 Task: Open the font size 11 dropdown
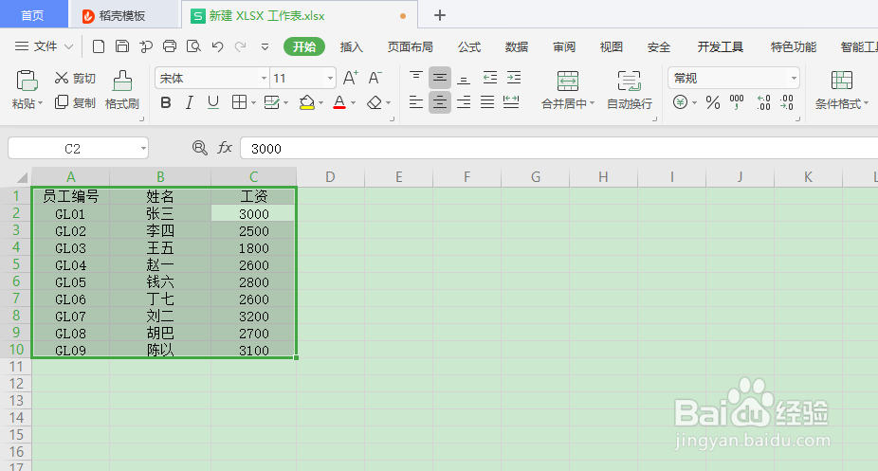click(x=330, y=79)
